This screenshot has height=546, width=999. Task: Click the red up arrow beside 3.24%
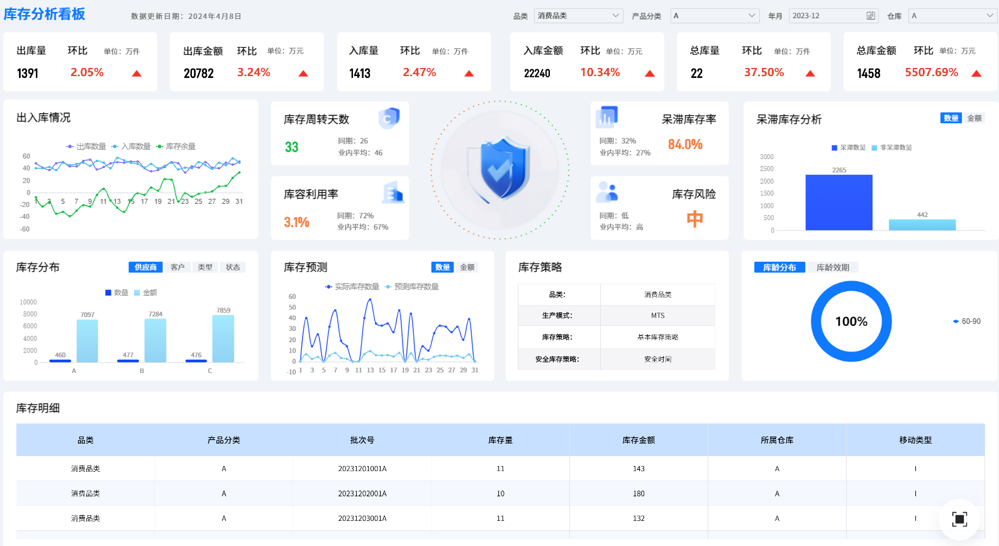pyautogui.click(x=303, y=74)
